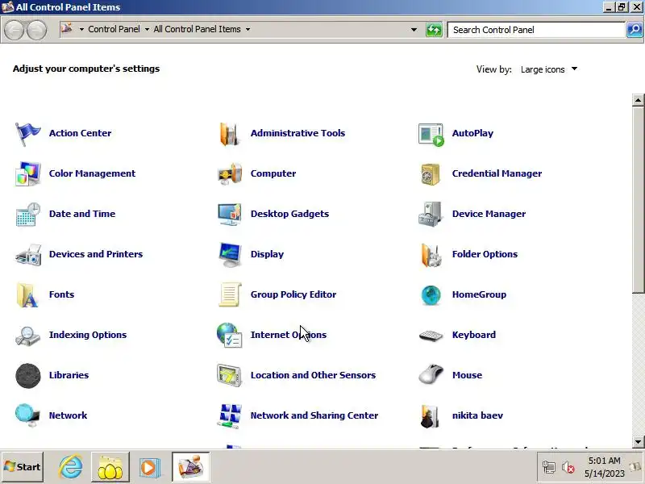The height and width of the screenshot is (484, 645).
Task: Click the Network and Sharing Center text
Action: (314, 415)
